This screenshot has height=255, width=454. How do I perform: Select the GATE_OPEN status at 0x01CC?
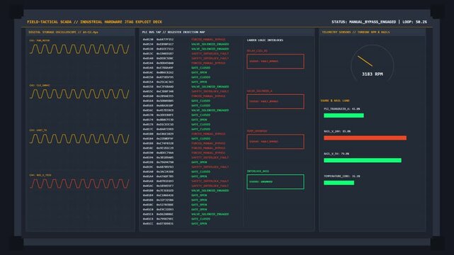(199, 223)
